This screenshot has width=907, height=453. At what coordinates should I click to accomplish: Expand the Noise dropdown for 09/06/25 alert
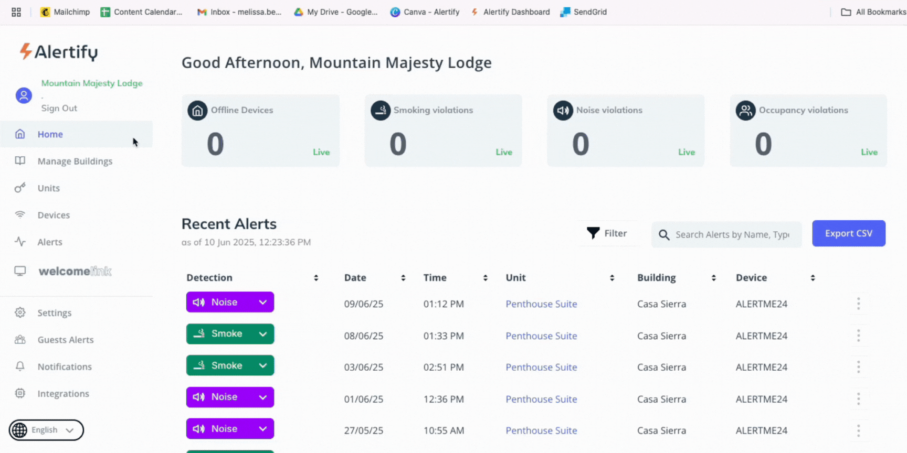pos(262,302)
